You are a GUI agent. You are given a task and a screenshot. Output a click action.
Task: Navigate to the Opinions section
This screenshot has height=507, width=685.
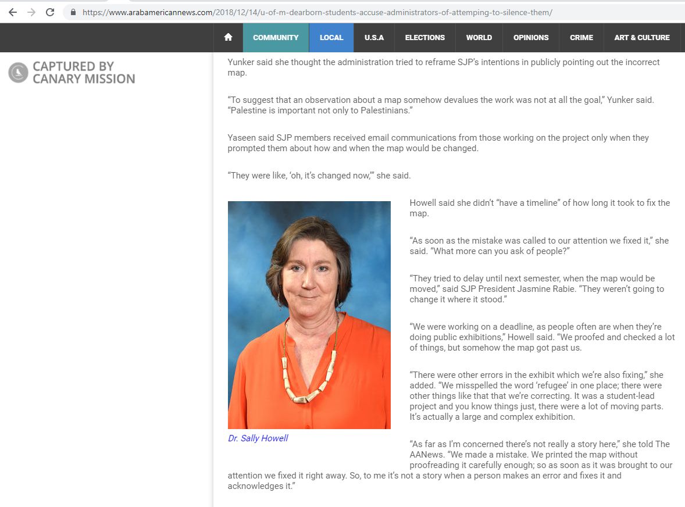530,37
